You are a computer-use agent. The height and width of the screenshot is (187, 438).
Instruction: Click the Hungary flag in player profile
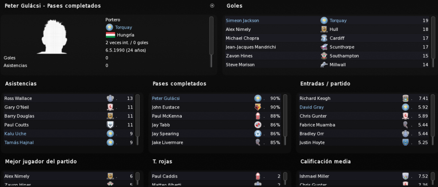110,35
